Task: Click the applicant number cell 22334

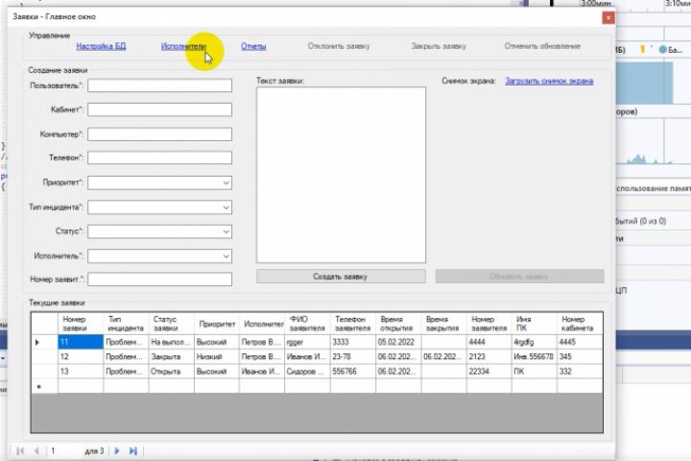Action: (489, 372)
